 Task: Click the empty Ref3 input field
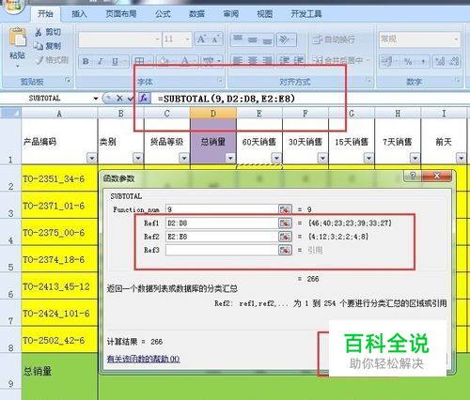[x=222, y=250]
